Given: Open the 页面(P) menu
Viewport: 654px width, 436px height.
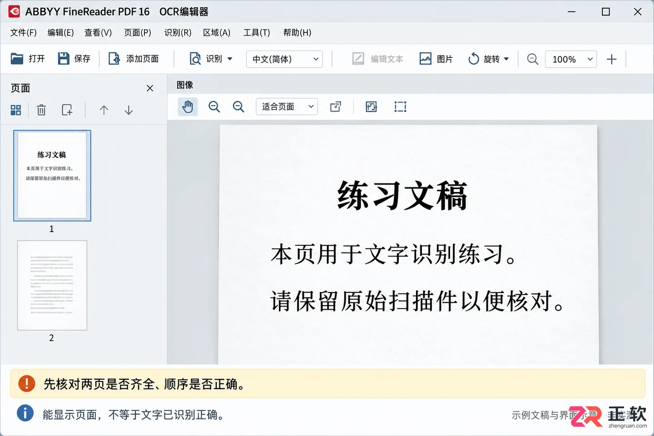Looking at the screenshot, I should pos(138,33).
